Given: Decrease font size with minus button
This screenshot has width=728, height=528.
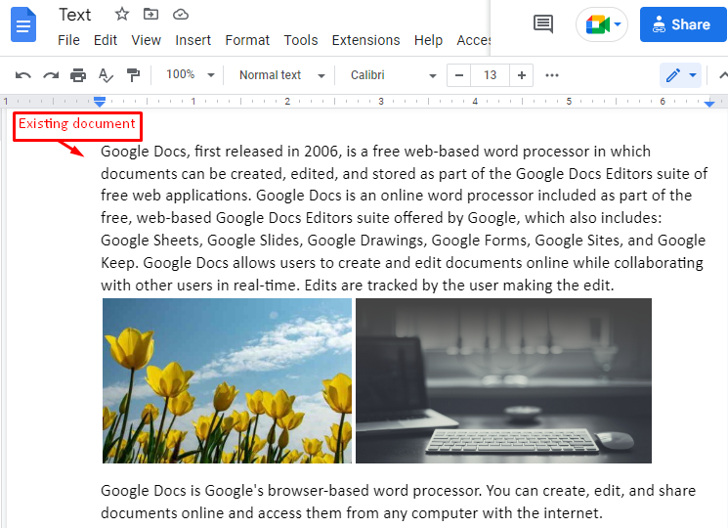Looking at the screenshot, I should coord(458,75).
